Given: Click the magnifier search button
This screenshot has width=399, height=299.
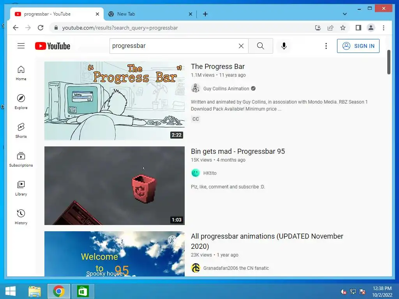Looking at the screenshot, I should click(260, 46).
